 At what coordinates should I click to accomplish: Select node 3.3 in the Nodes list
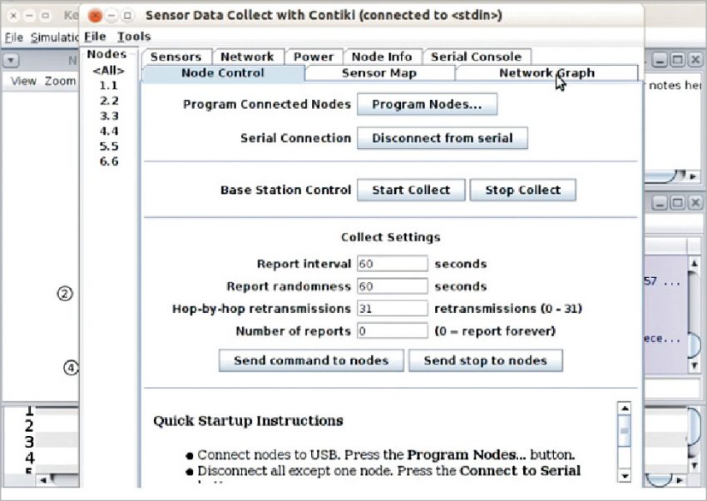pos(109,116)
